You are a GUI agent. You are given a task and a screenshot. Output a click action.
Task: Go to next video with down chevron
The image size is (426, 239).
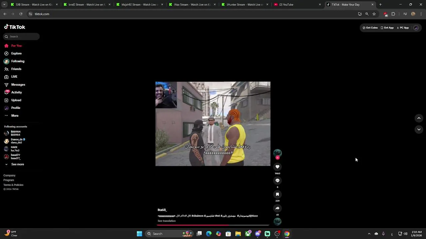tap(419, 129)
